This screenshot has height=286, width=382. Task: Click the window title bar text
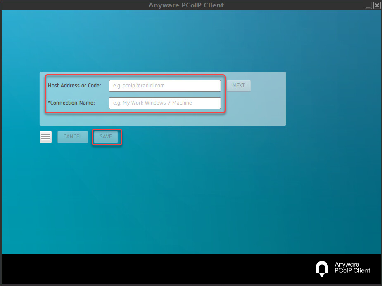click(x=186, y=5)
